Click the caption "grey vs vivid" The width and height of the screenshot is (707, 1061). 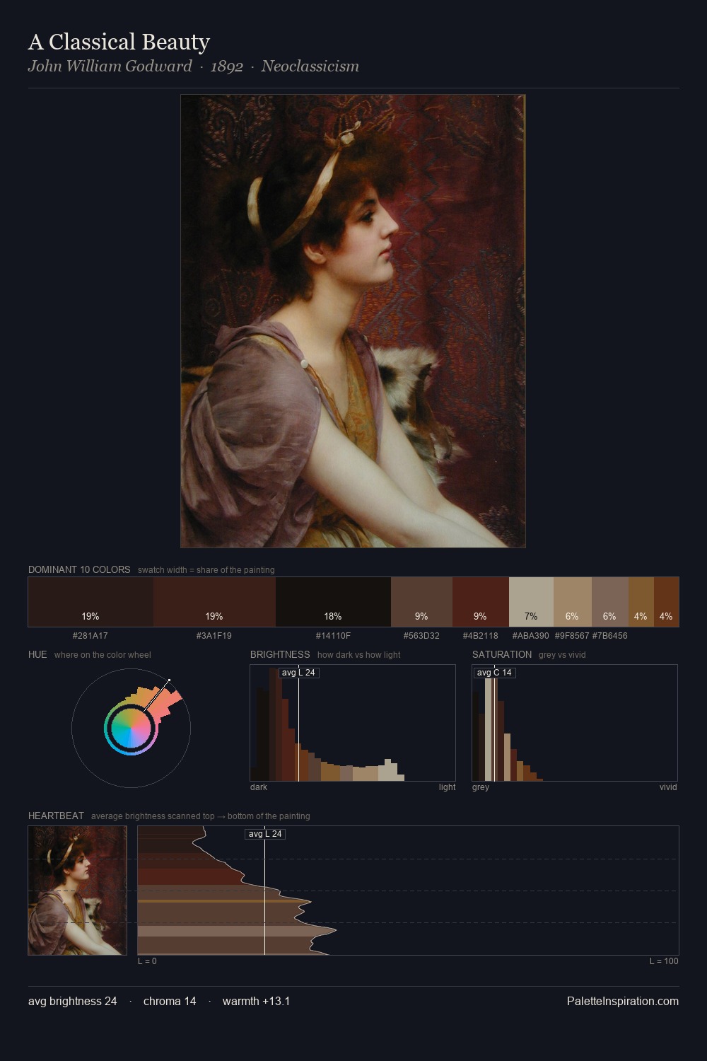point(562,655)
